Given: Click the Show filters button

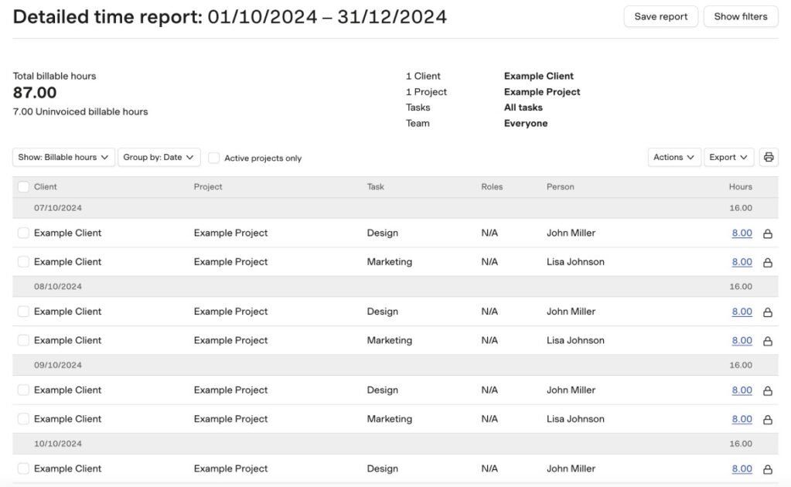Looking at the screenshot, I should pos(740,16).
